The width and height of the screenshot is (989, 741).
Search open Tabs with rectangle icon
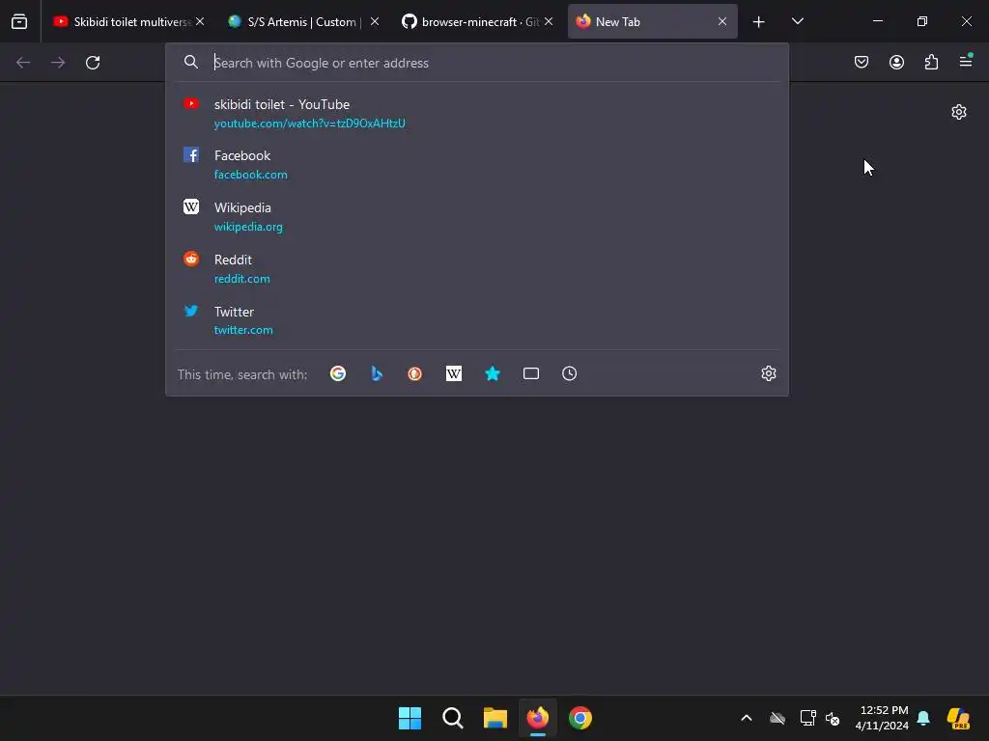coord(531,373)
